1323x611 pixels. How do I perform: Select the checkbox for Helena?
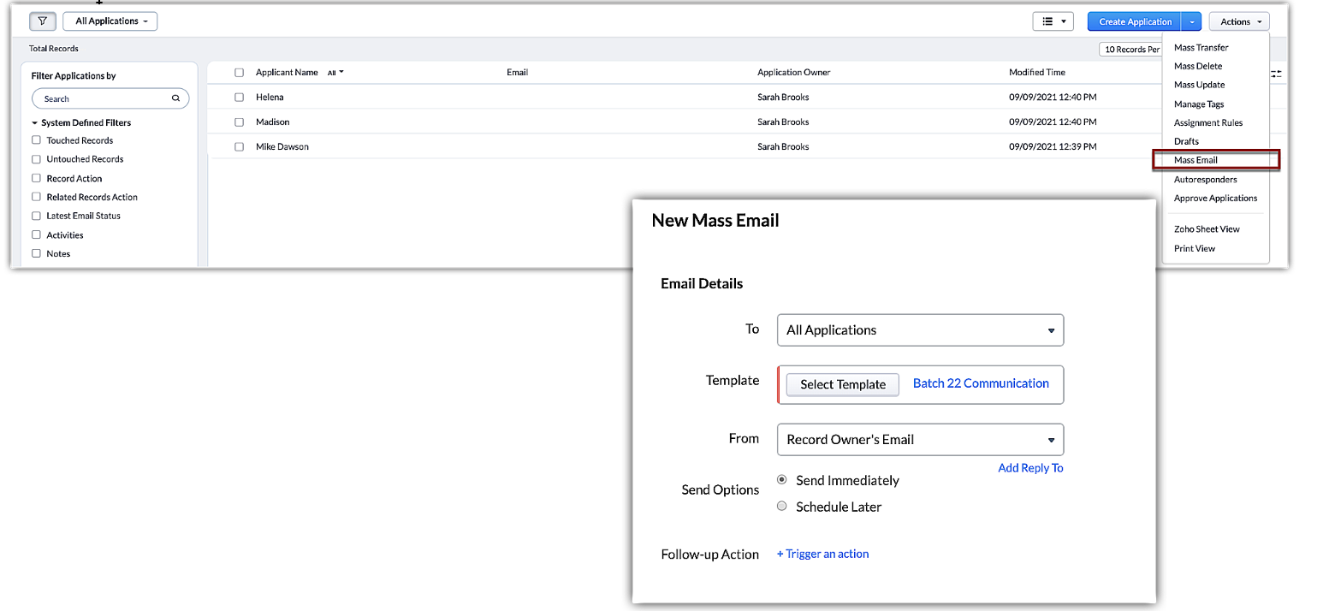[x=240, y=98]
